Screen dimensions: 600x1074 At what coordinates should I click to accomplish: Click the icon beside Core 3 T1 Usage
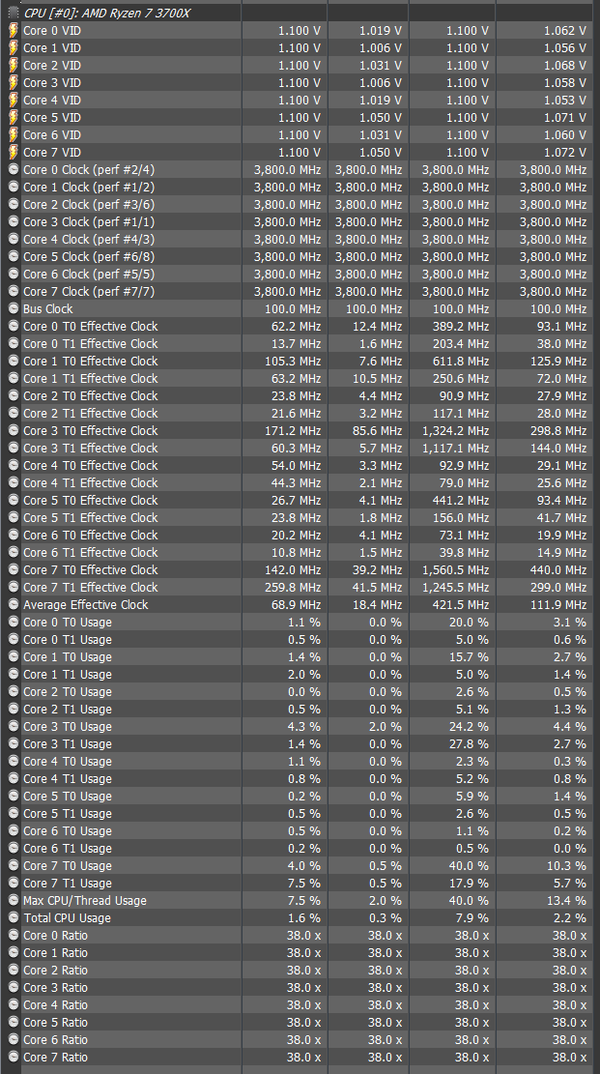(x=13, y=743)
